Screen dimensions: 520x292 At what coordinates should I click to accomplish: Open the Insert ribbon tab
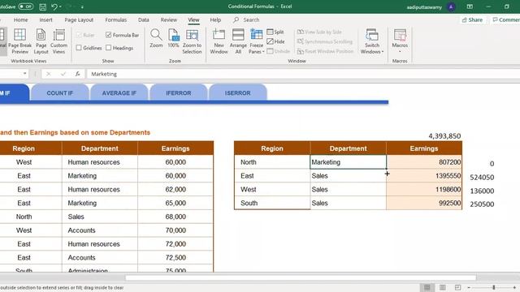click(45, 19)
